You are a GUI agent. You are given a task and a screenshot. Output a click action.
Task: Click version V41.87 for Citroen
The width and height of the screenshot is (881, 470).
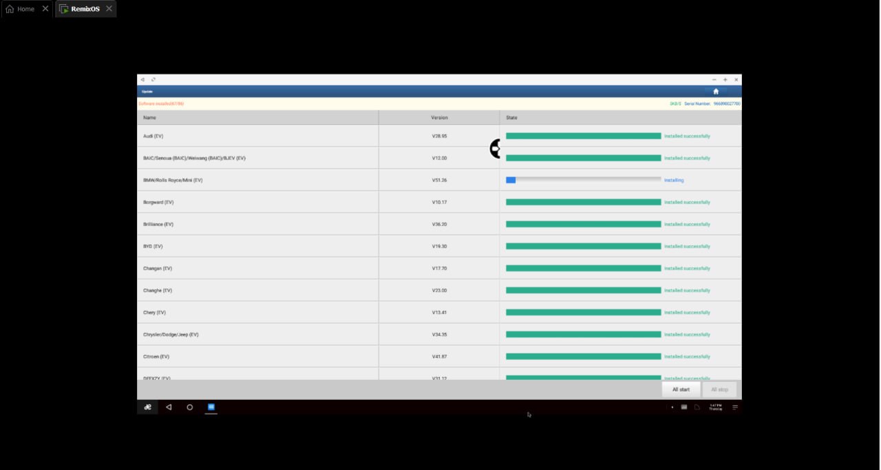439,356
